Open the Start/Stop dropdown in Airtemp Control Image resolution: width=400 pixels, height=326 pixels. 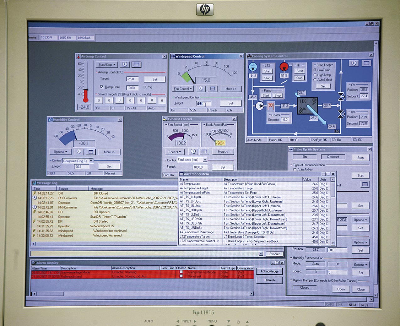pos(106,65)
